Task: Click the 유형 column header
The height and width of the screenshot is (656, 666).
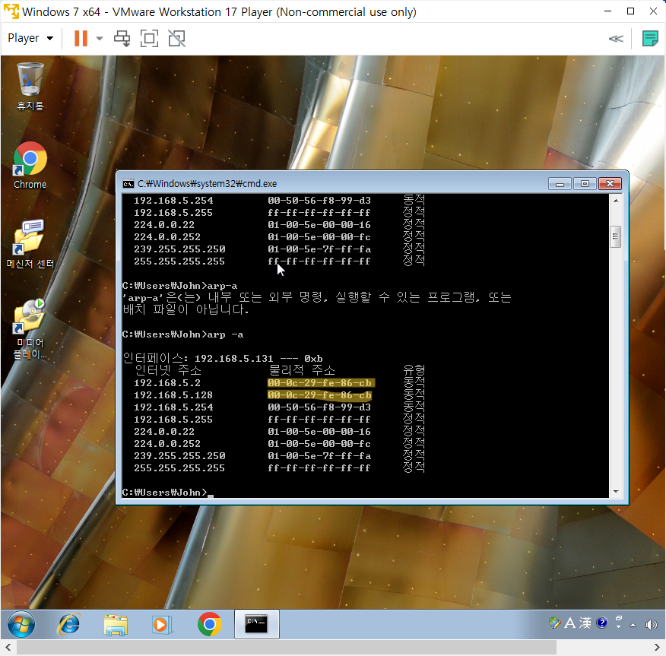Action: [414, 370]
